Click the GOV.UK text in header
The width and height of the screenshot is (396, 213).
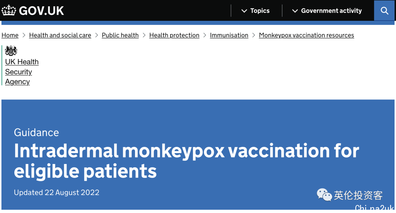[x=41, y=11]
